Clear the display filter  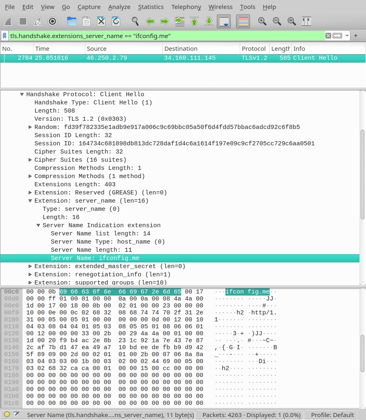coord(328,36)
